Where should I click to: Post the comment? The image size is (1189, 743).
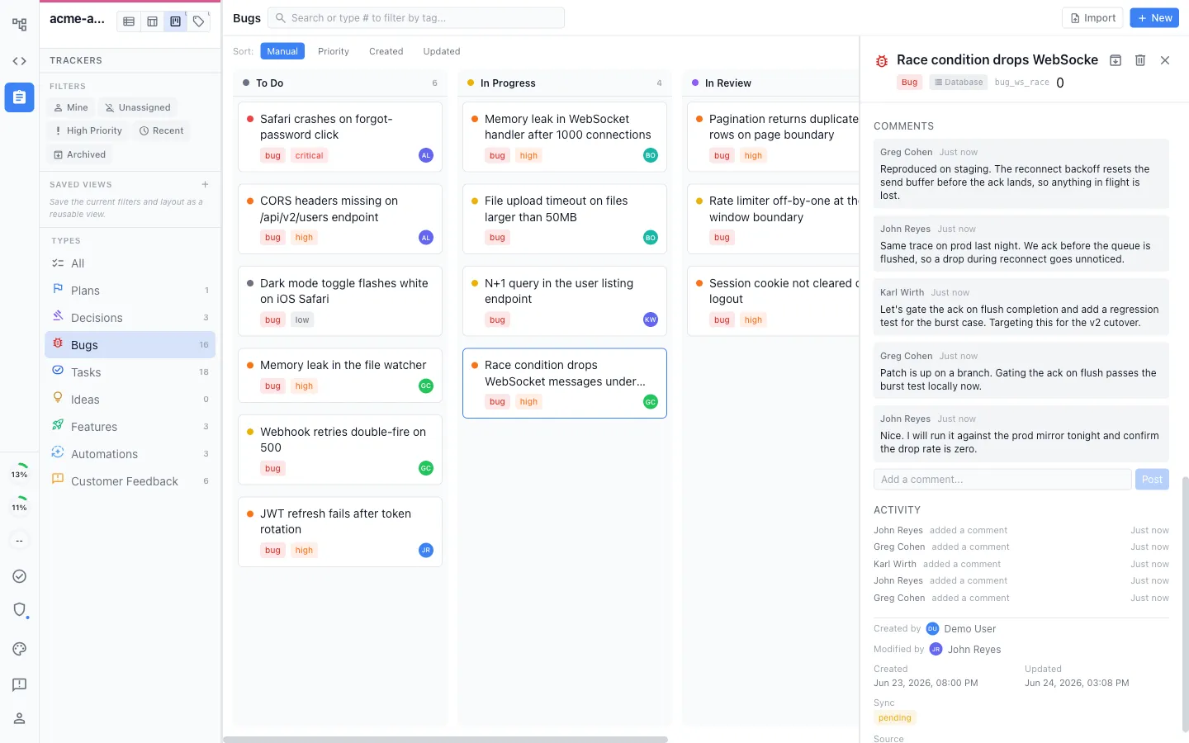click(1152, 480)
